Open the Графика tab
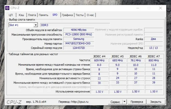The image size is (171, 109). point(67,15)
